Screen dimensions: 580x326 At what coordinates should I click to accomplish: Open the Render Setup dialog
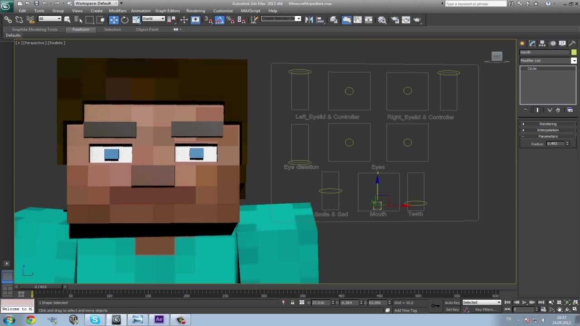coord(395,19)
